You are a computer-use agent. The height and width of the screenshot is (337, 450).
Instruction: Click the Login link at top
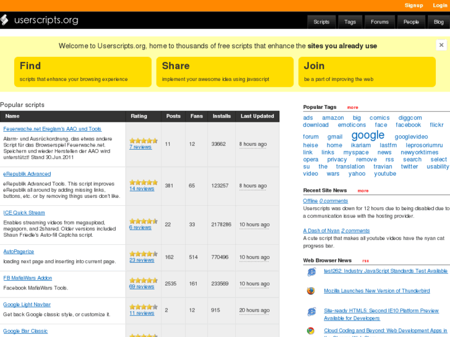pyautogui.click(x=439, y=6)
